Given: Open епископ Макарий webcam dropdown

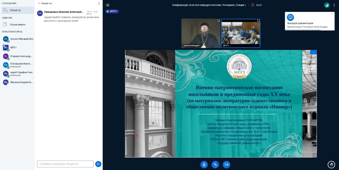Looking at the screenshot, I should (192, 46).
